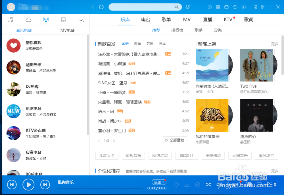Select the 歌手 sub-tab
284x195 pixels.
coord(199,30)
